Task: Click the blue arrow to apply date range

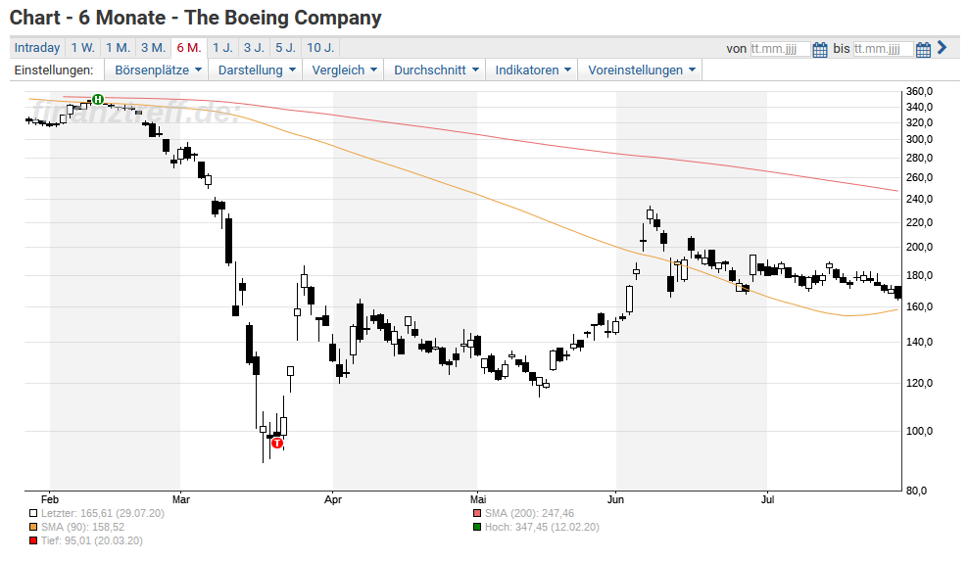Action: tap(943, 48)
